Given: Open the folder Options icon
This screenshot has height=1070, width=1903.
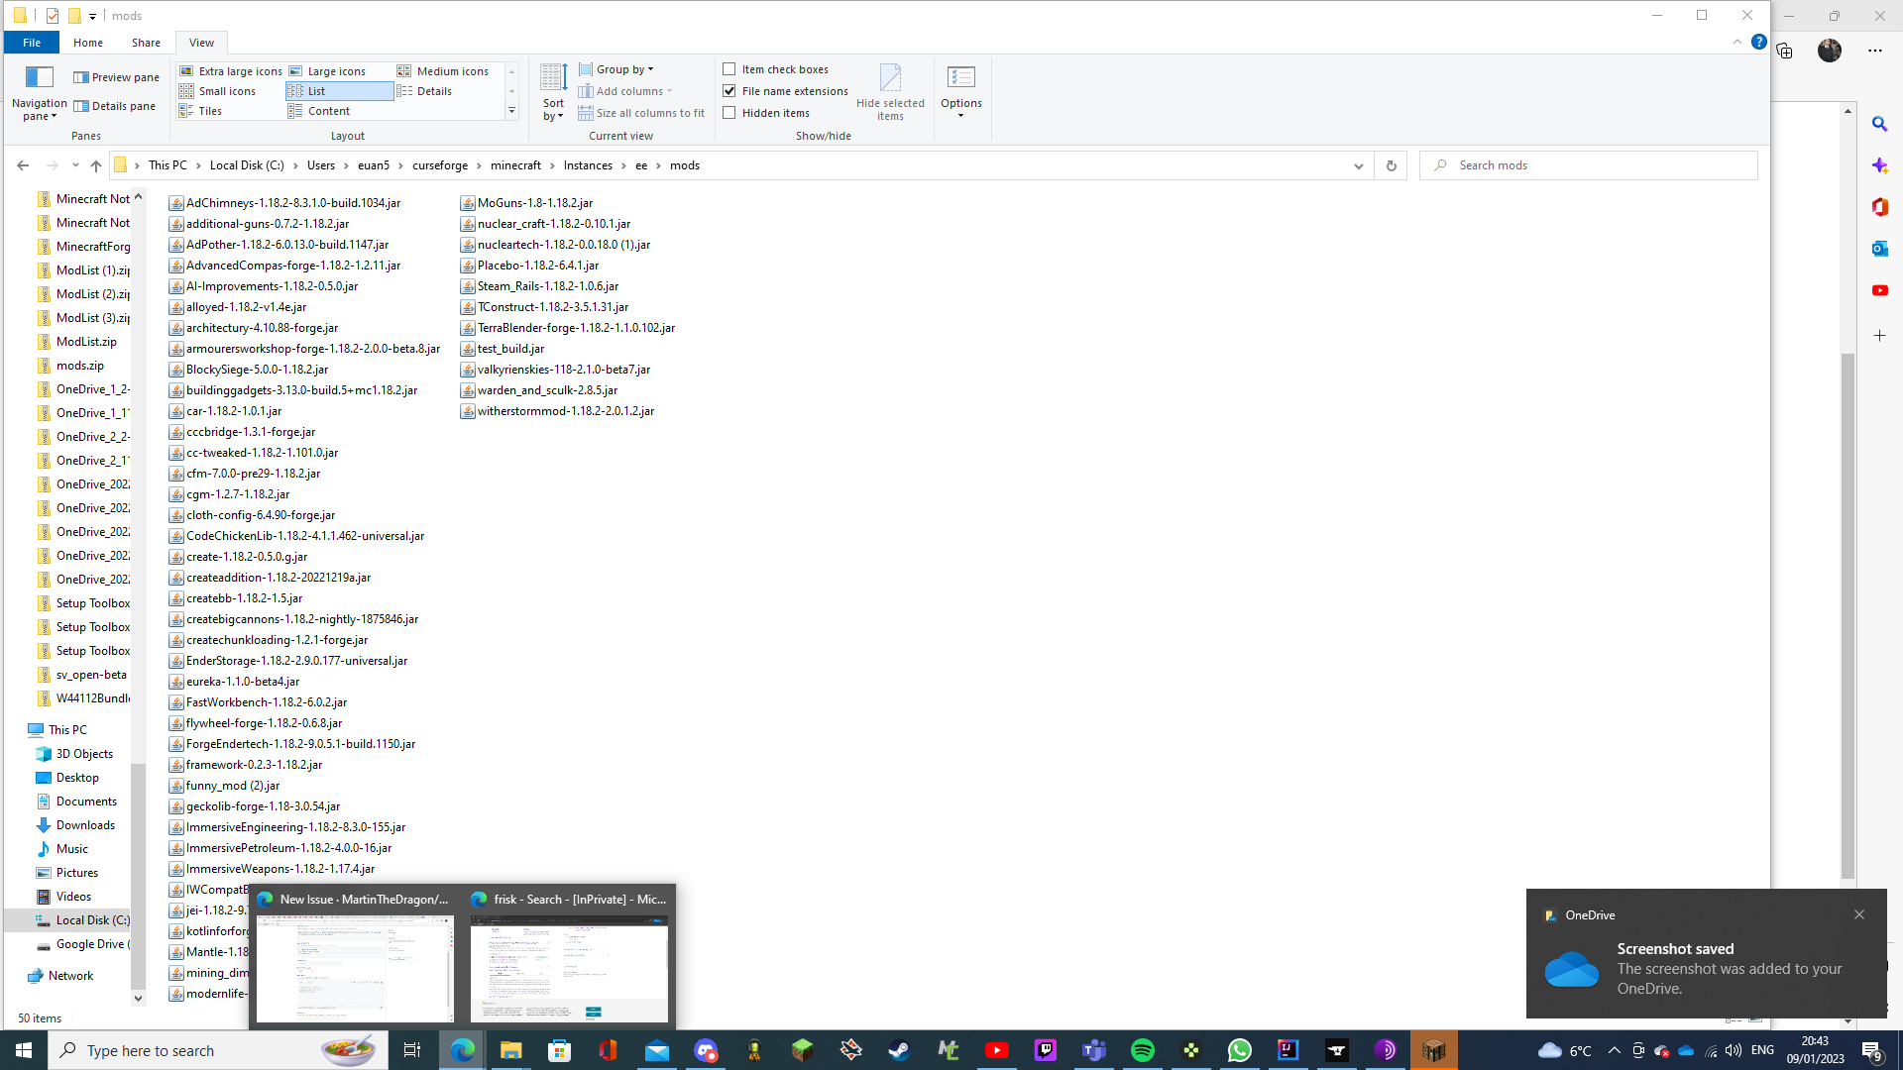Looking at the screenshot, I should [x=960, y=78].
